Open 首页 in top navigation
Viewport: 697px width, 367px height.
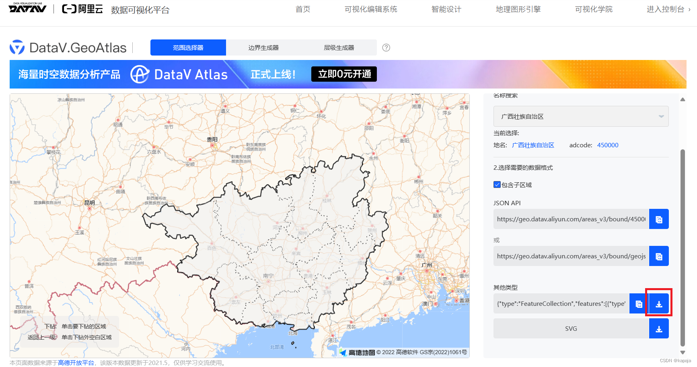click(x=303, y=9)
